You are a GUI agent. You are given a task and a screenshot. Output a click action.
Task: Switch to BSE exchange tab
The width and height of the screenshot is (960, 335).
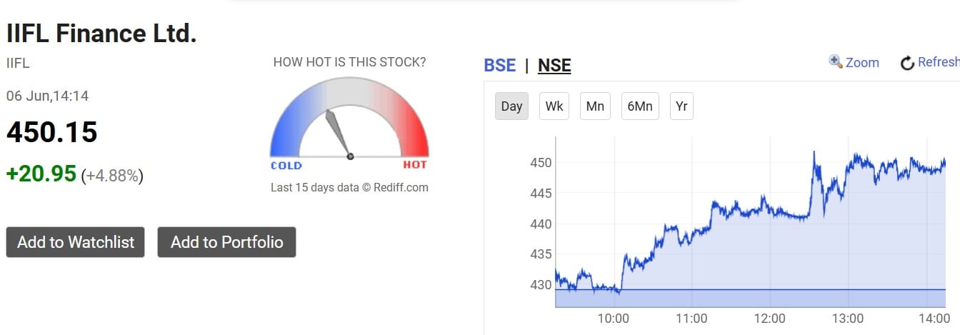click(x=500, y=65)
